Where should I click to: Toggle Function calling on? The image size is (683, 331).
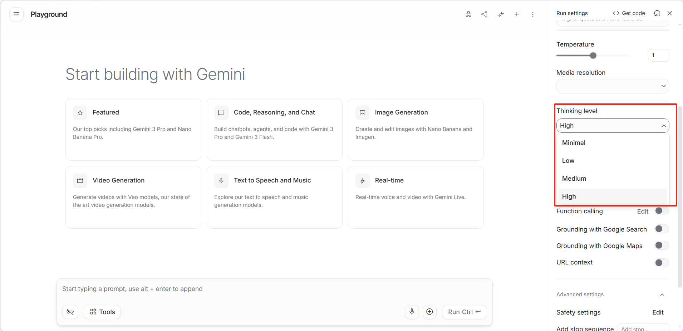pyautogui.click(x=662, y=211)
